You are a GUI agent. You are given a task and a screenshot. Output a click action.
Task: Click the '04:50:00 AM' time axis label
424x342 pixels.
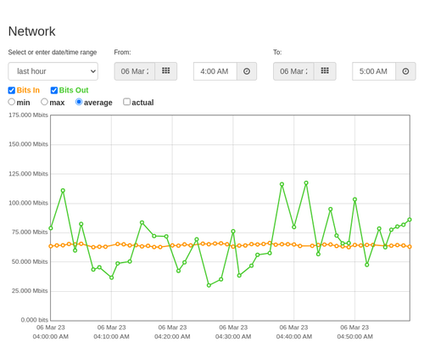pos(354,337)
